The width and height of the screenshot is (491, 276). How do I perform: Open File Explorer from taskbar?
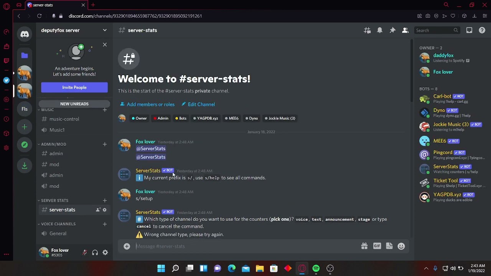pyautogui.click(x=260, y=269)
